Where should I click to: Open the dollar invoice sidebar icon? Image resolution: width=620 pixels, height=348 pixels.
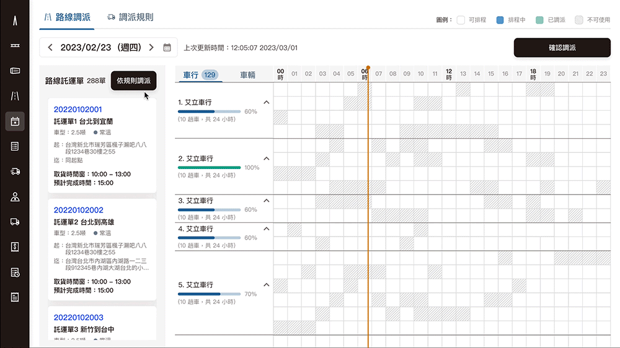(x=15, y=247)
